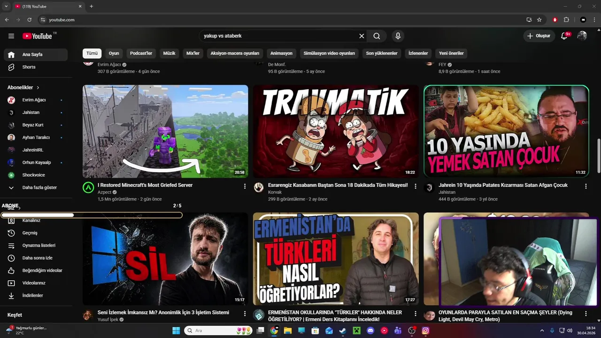The width and height of the screenshot is (601, 338).
Task: Expand the Abonelikler section chevron
Action: coord(38,88)
